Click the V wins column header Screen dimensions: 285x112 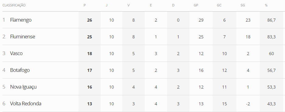point(128,5)
